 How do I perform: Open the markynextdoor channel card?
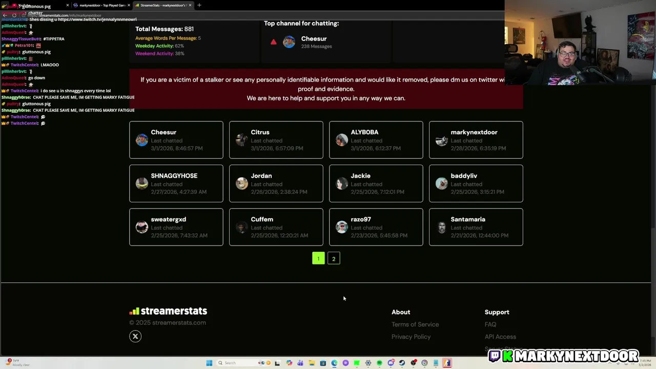click(x=476, y=140)
